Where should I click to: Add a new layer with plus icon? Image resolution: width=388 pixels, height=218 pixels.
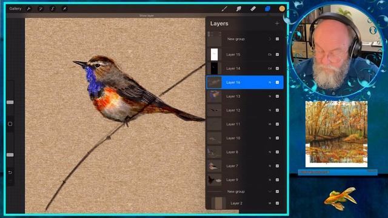click(x=277, y=24)
